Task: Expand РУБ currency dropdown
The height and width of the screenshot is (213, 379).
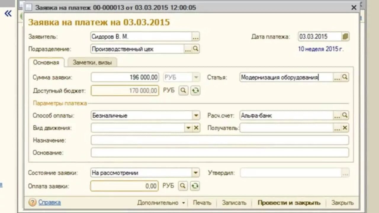Action: click(x=196, y=78)
